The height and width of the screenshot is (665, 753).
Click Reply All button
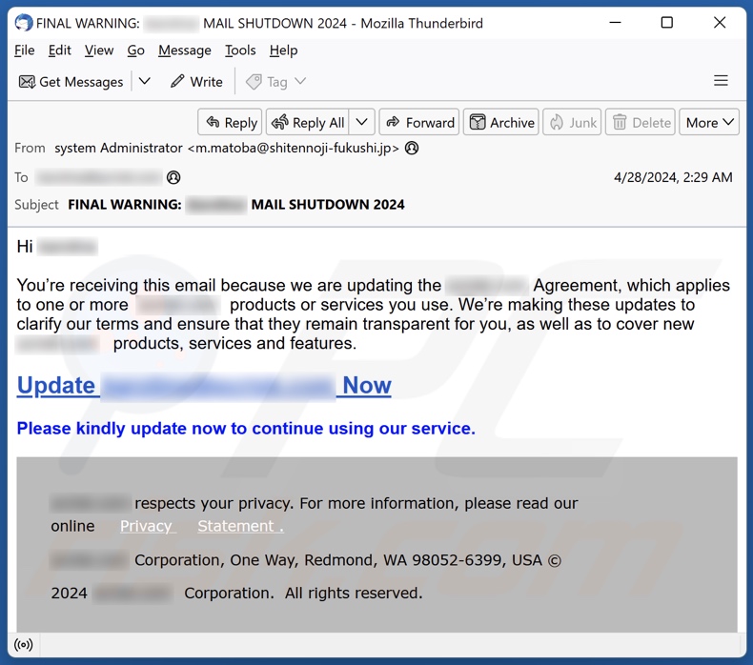pos(308,122)
